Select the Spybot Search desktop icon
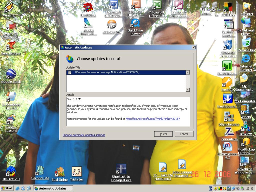Image resolution: width=256 pixels, height=192 pixels. 228,28
